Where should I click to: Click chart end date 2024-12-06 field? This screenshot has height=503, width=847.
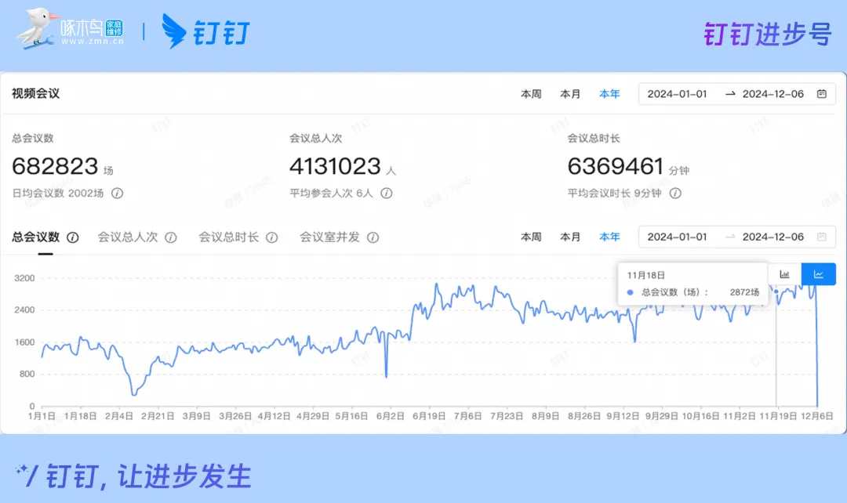point(773,237)
